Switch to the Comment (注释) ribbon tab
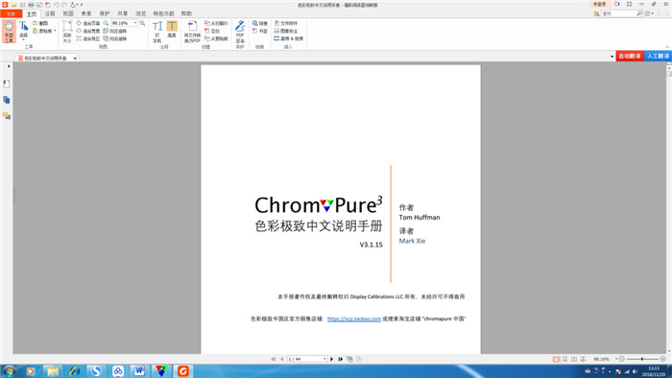 pos(50,13)
